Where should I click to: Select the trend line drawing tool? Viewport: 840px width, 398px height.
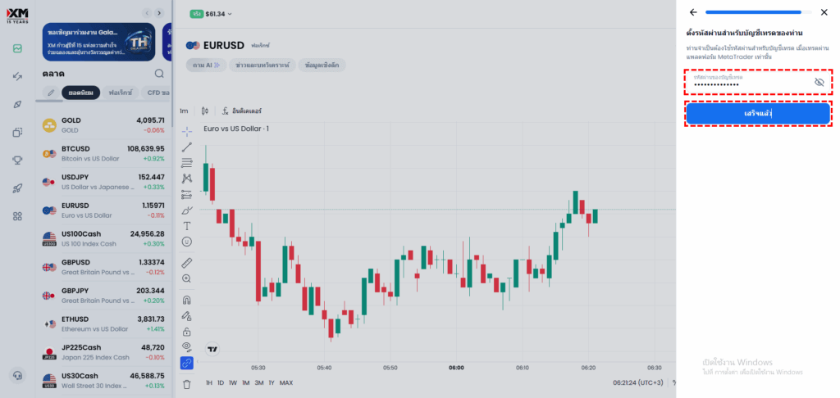click(187, 146)
